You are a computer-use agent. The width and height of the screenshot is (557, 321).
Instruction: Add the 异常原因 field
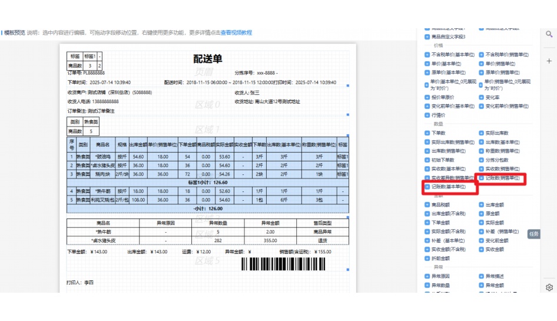pos(440,276)
